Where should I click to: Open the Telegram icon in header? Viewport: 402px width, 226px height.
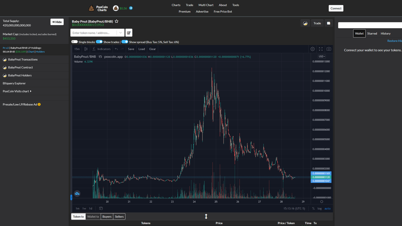(x=131, y=8)
